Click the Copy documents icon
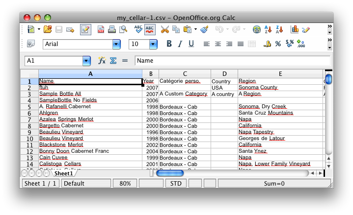 pos(176,29)
